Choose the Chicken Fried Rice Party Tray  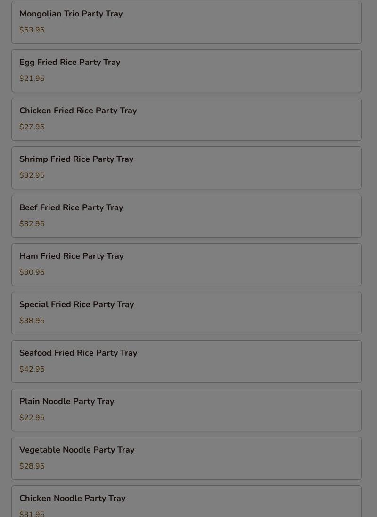tap(78, 111)
